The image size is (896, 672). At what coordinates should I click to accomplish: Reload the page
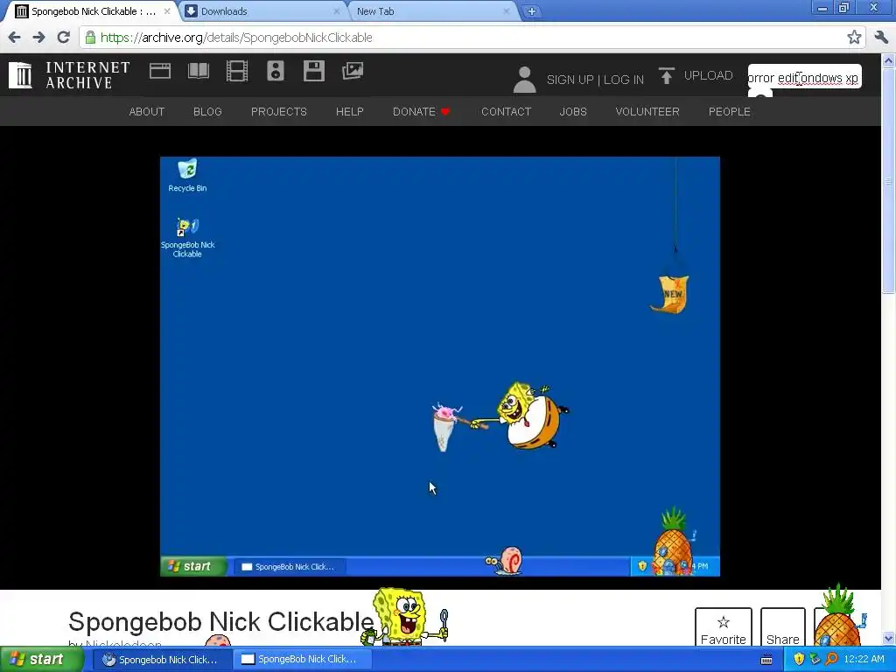point(63,38)
